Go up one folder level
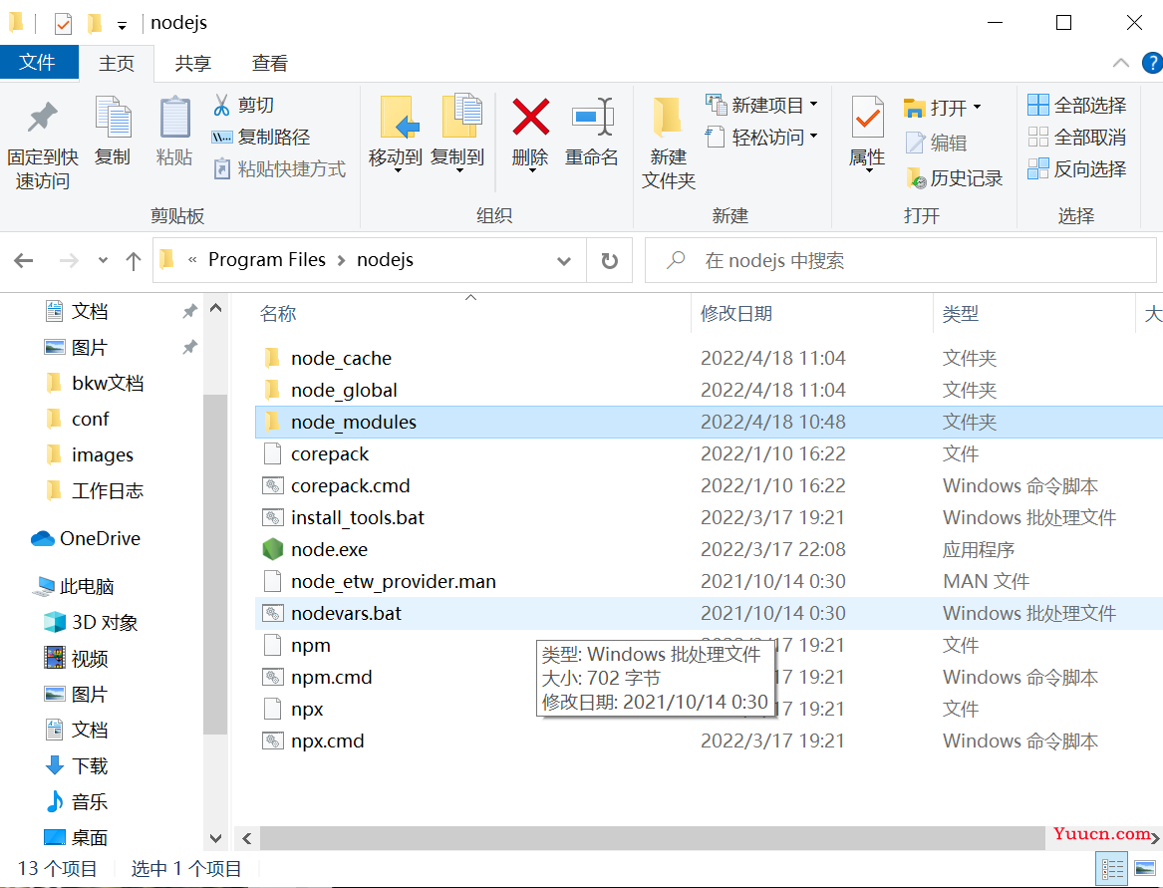This screenshot has width=1163, height=888. click(x=134, y=260)
